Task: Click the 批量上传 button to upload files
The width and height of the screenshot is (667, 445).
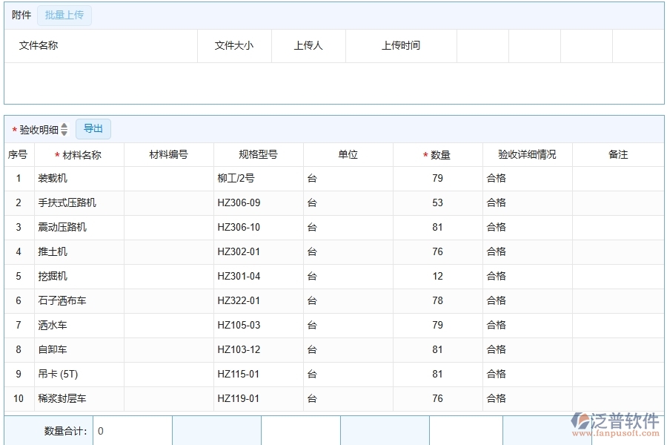Action: (x=64, y=14)
